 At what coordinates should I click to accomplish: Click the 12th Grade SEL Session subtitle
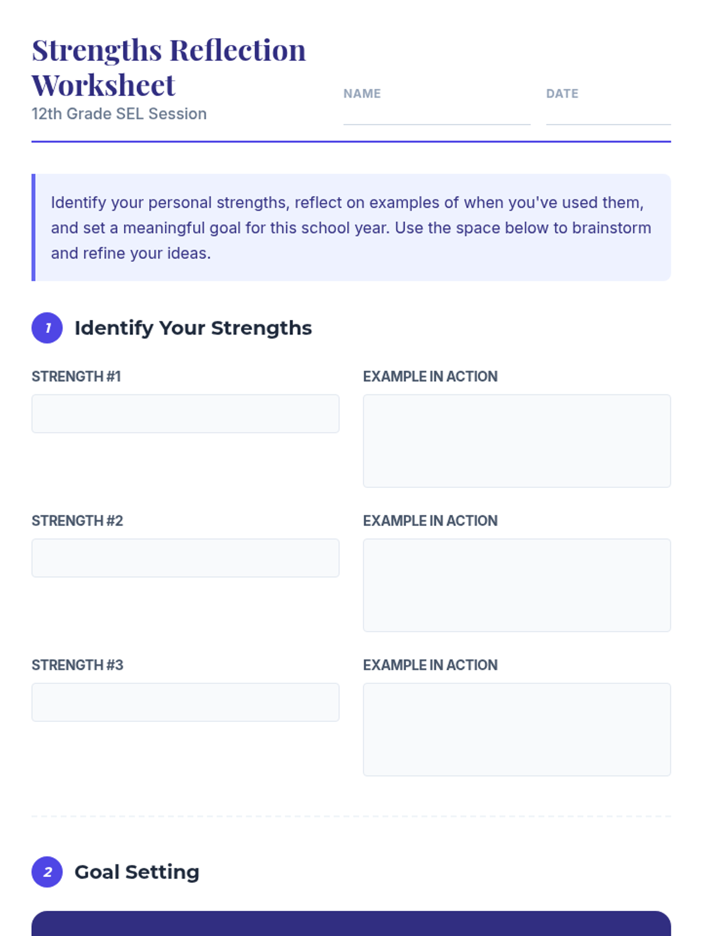click(x=119, y=113)
